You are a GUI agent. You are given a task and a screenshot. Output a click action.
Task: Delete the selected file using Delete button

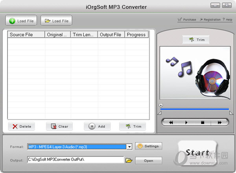tap(22, 126)
